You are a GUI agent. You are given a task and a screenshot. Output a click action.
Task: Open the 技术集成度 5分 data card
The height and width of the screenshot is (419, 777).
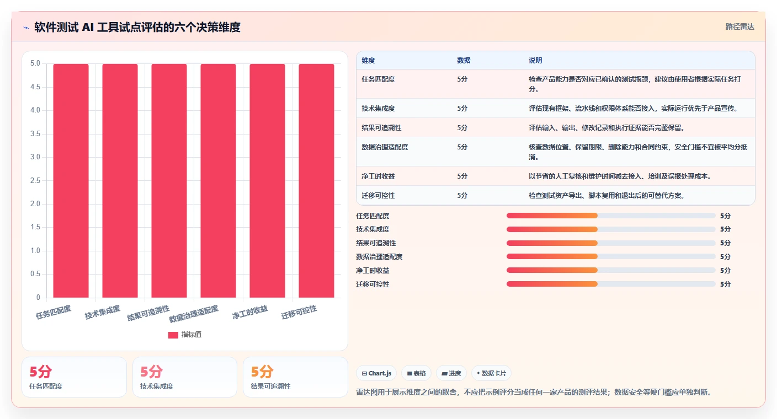click(185, 377)
